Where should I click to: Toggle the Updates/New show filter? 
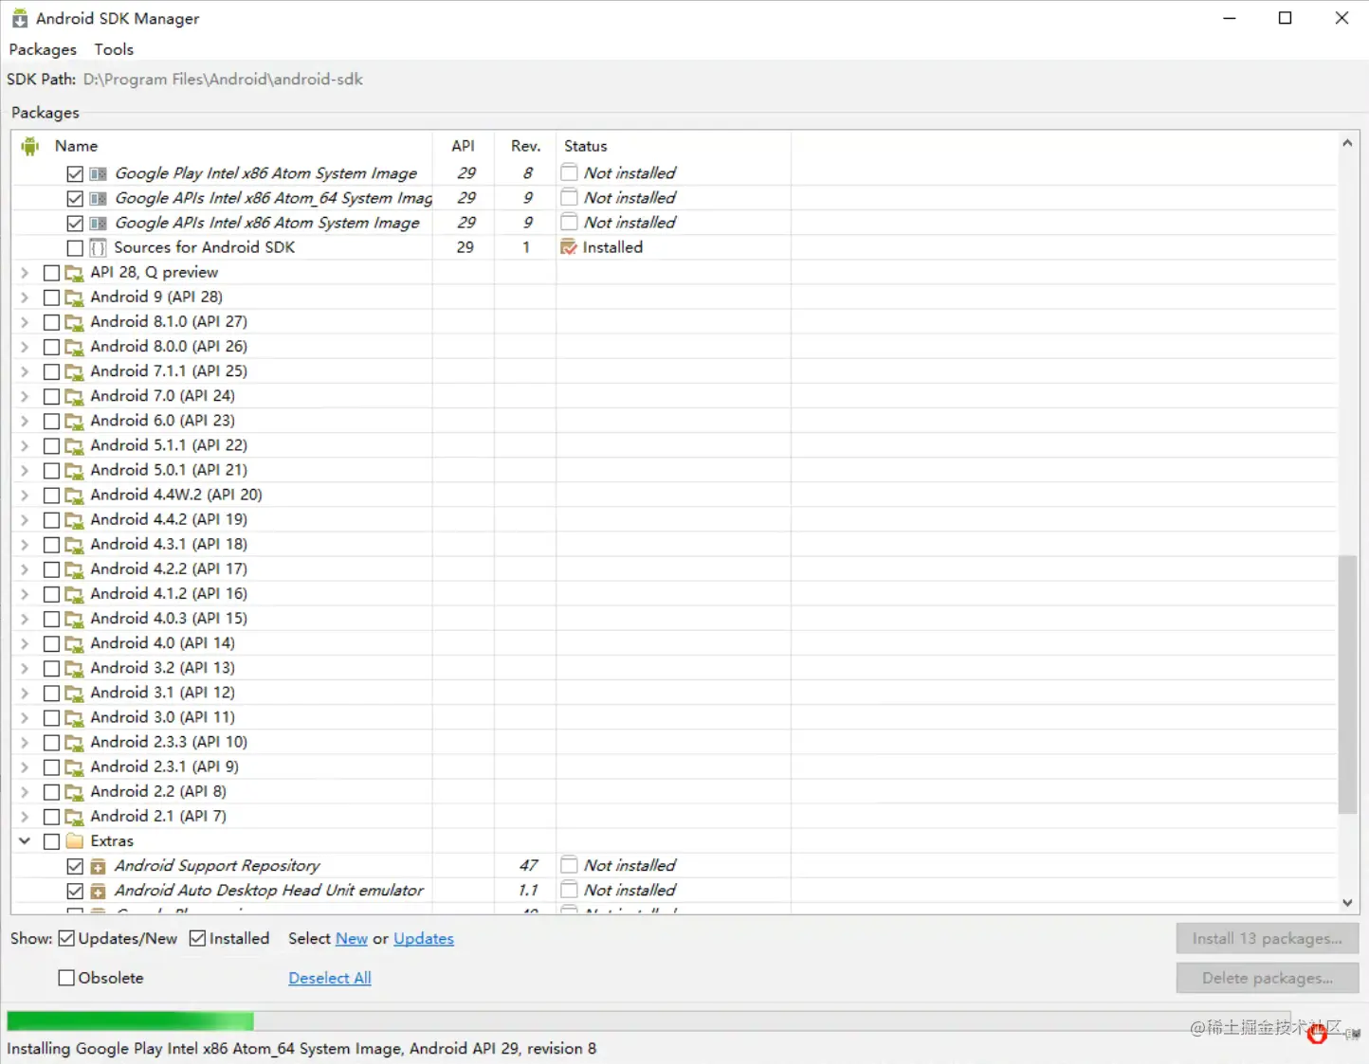pyautogui.click(x=66, y=938)
